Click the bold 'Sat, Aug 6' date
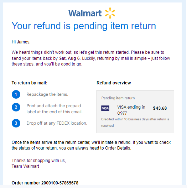187x188 pixels. tap(69, 58)
